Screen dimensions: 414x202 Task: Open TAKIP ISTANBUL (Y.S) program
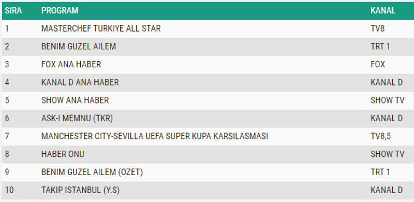point(80,190)
